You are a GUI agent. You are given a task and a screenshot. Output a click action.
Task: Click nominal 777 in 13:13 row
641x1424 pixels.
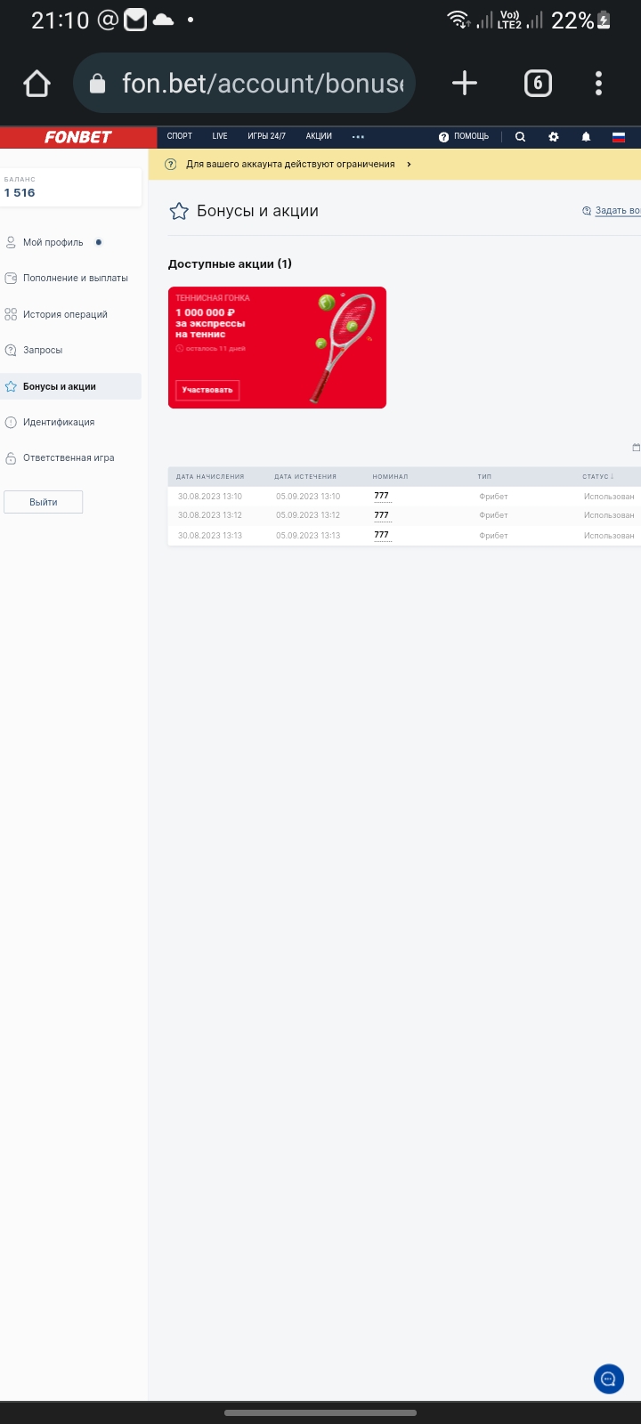(382, 535)
